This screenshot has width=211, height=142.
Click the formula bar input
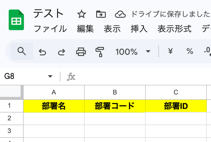click(143, 76)
